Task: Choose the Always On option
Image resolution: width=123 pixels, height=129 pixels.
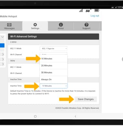Action: [x=53, y=80]
